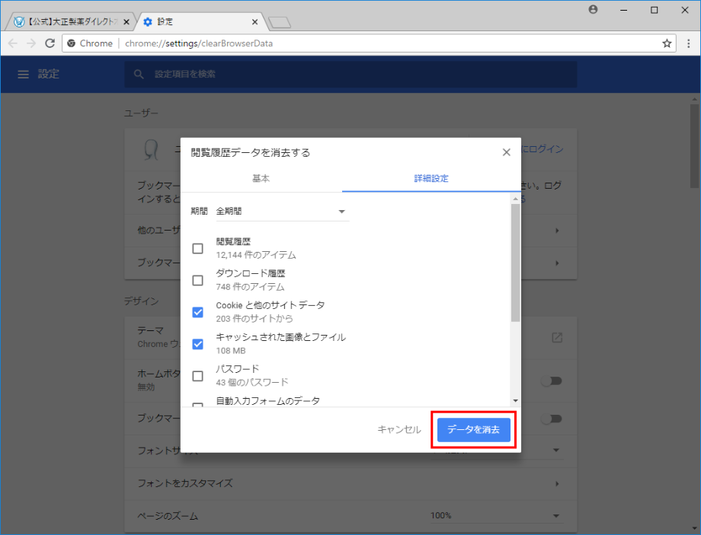Viewport: 701px width, 535px height.
Task: Open the Chrome profile avatar icon
Action: click(594, 9)
